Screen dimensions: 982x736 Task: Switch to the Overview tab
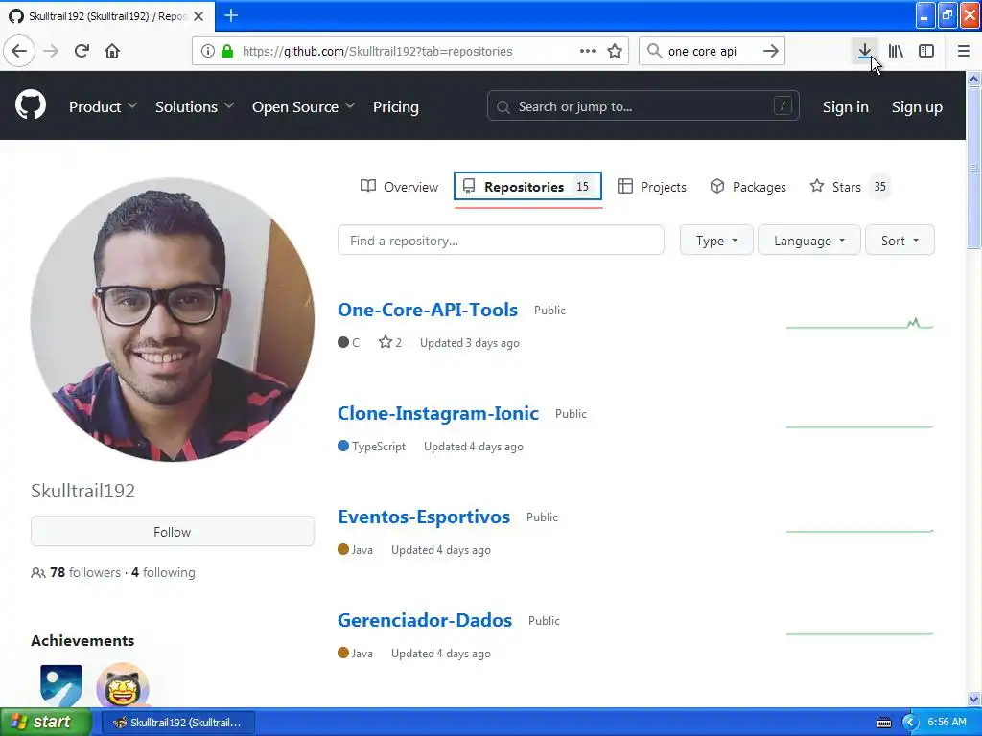[x=399, y=187]
